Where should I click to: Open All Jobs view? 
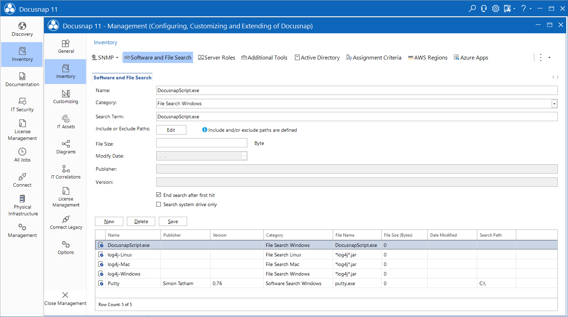(x=22, y=155)
